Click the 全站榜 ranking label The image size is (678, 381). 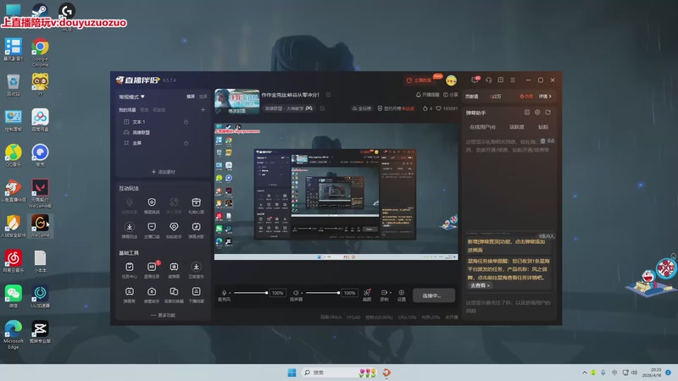[x=362, y=108]
